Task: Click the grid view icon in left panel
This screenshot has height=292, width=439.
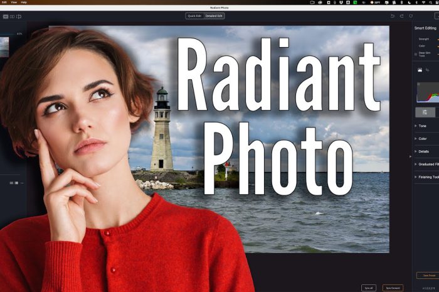Action: point(11,183)
